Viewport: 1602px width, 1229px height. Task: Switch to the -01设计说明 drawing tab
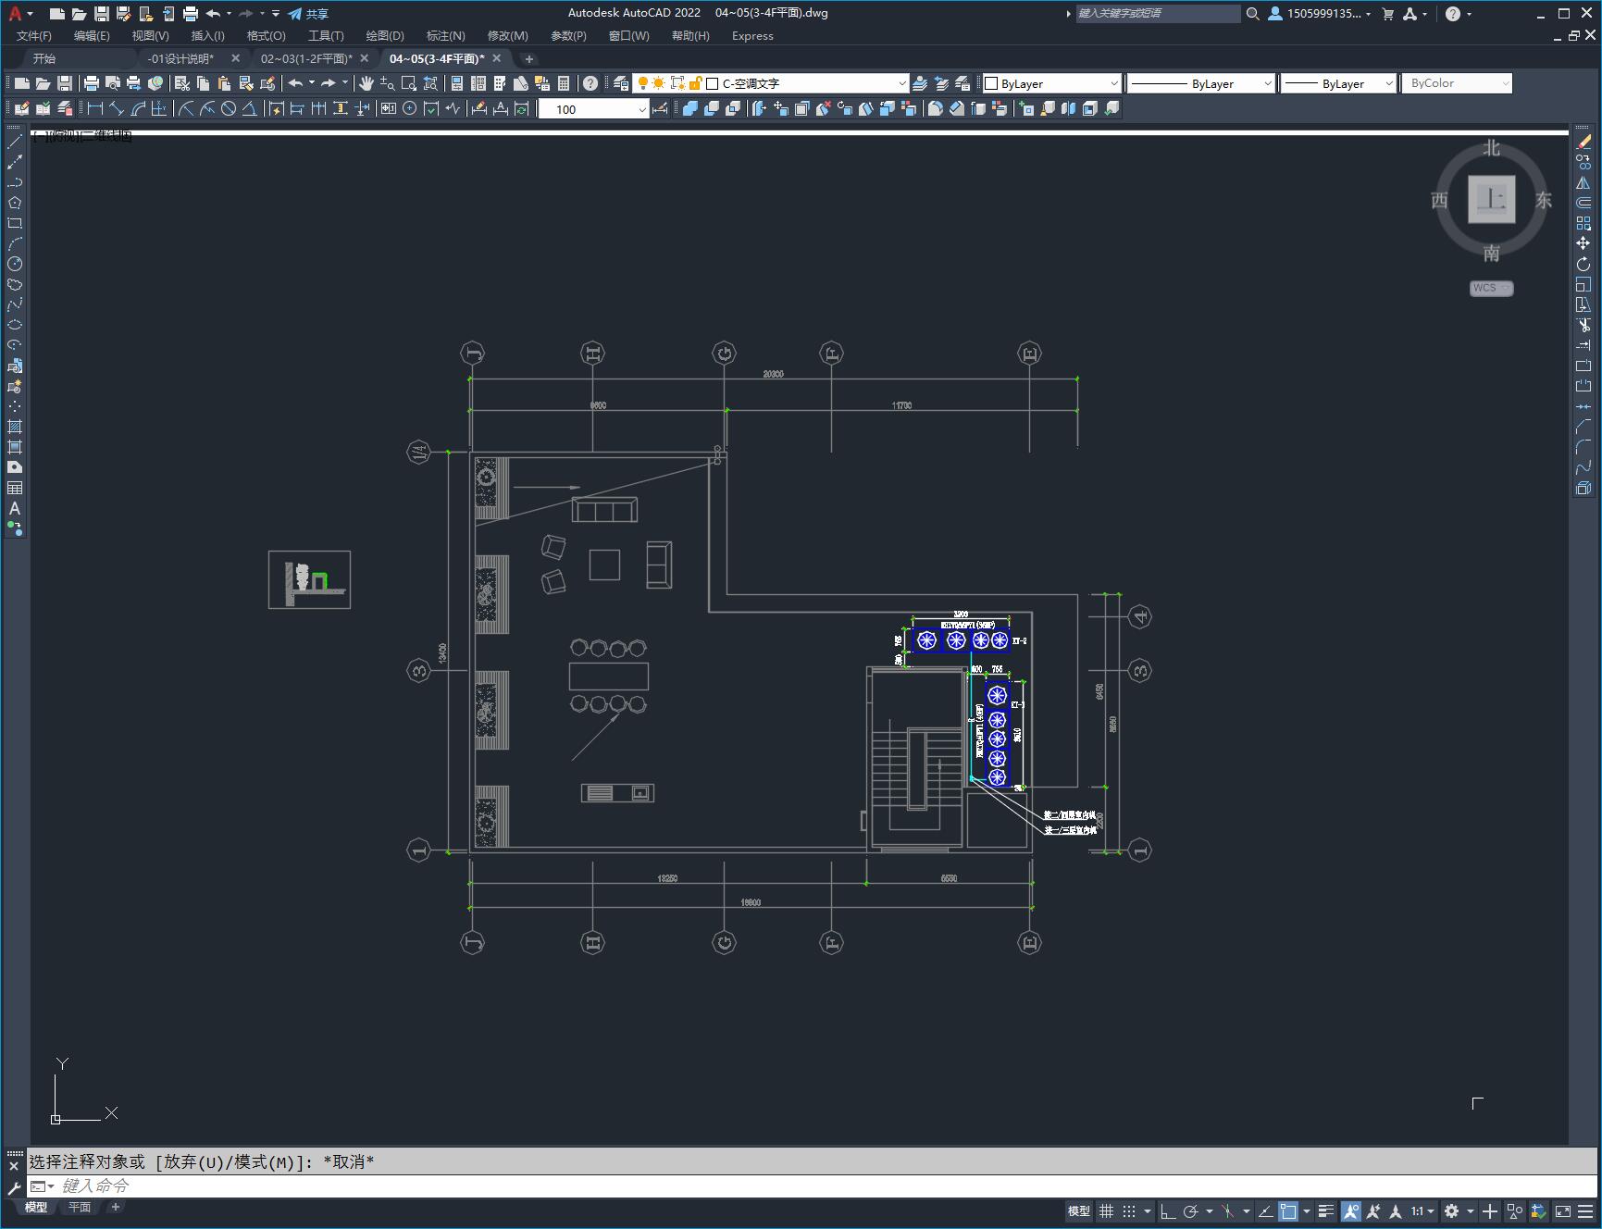tap(181, 58)
